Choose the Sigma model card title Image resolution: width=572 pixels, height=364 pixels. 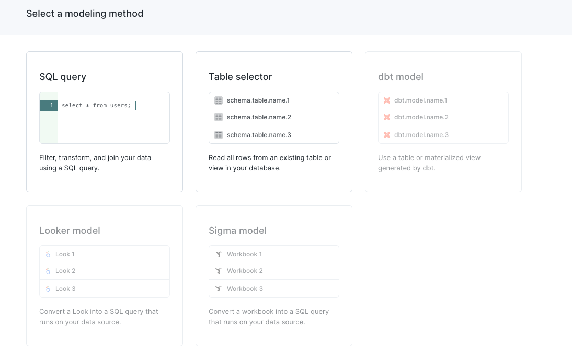237,231
